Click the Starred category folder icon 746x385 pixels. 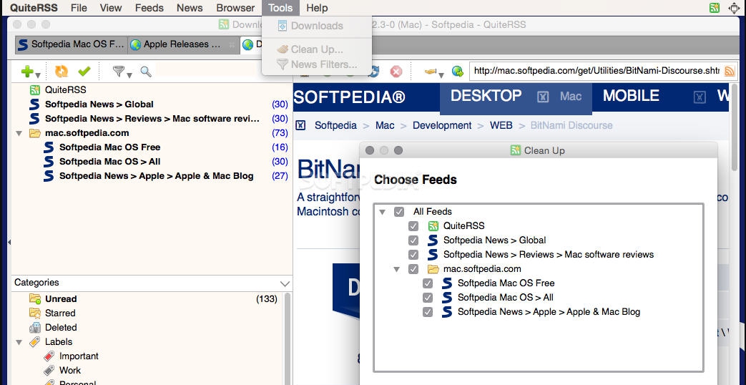(35, 313)
